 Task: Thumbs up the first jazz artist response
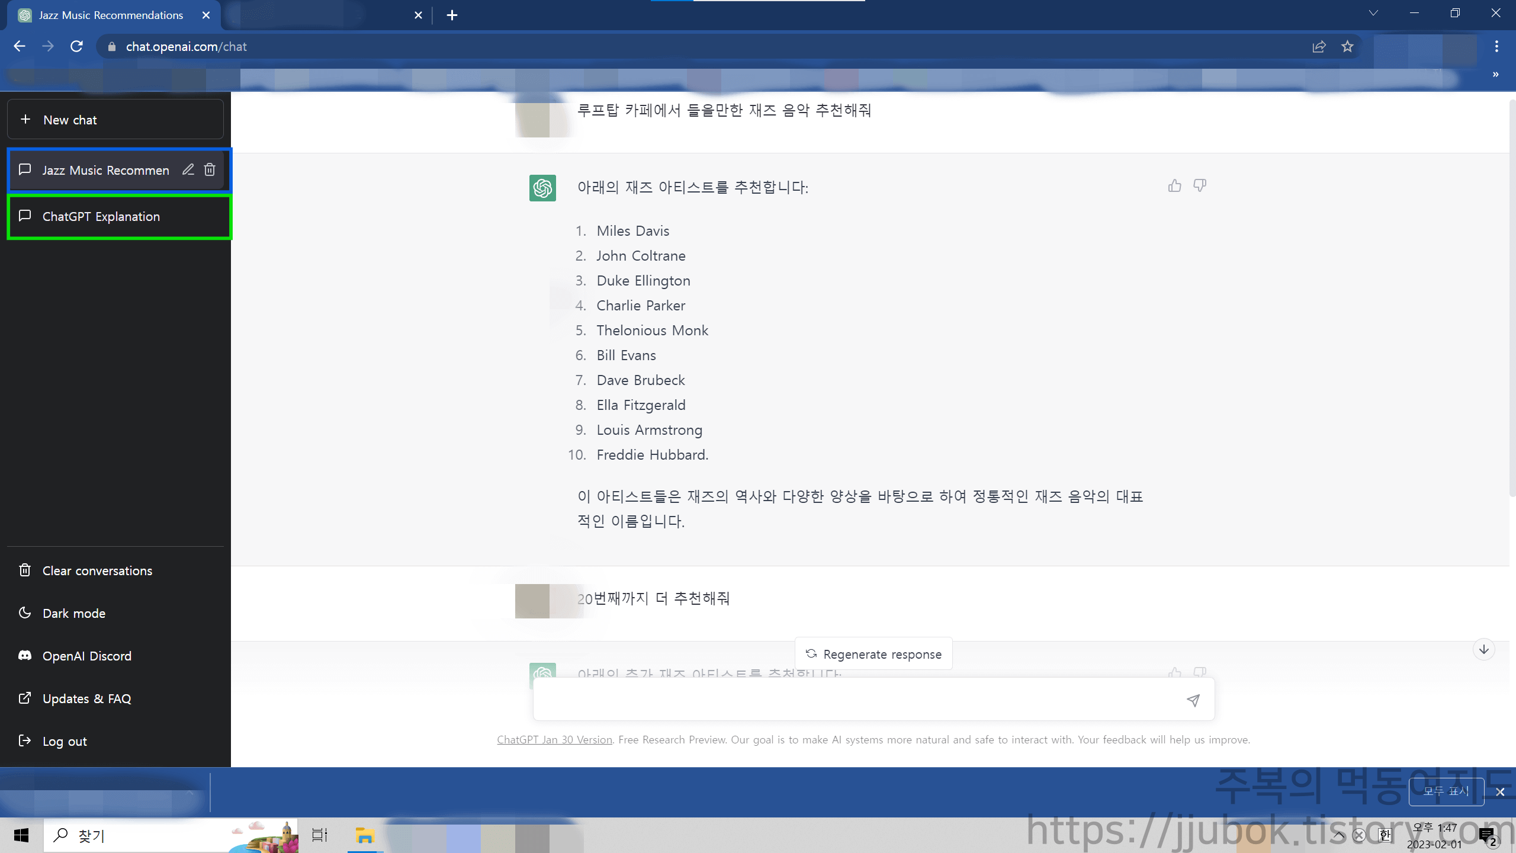coord(1174,186)
